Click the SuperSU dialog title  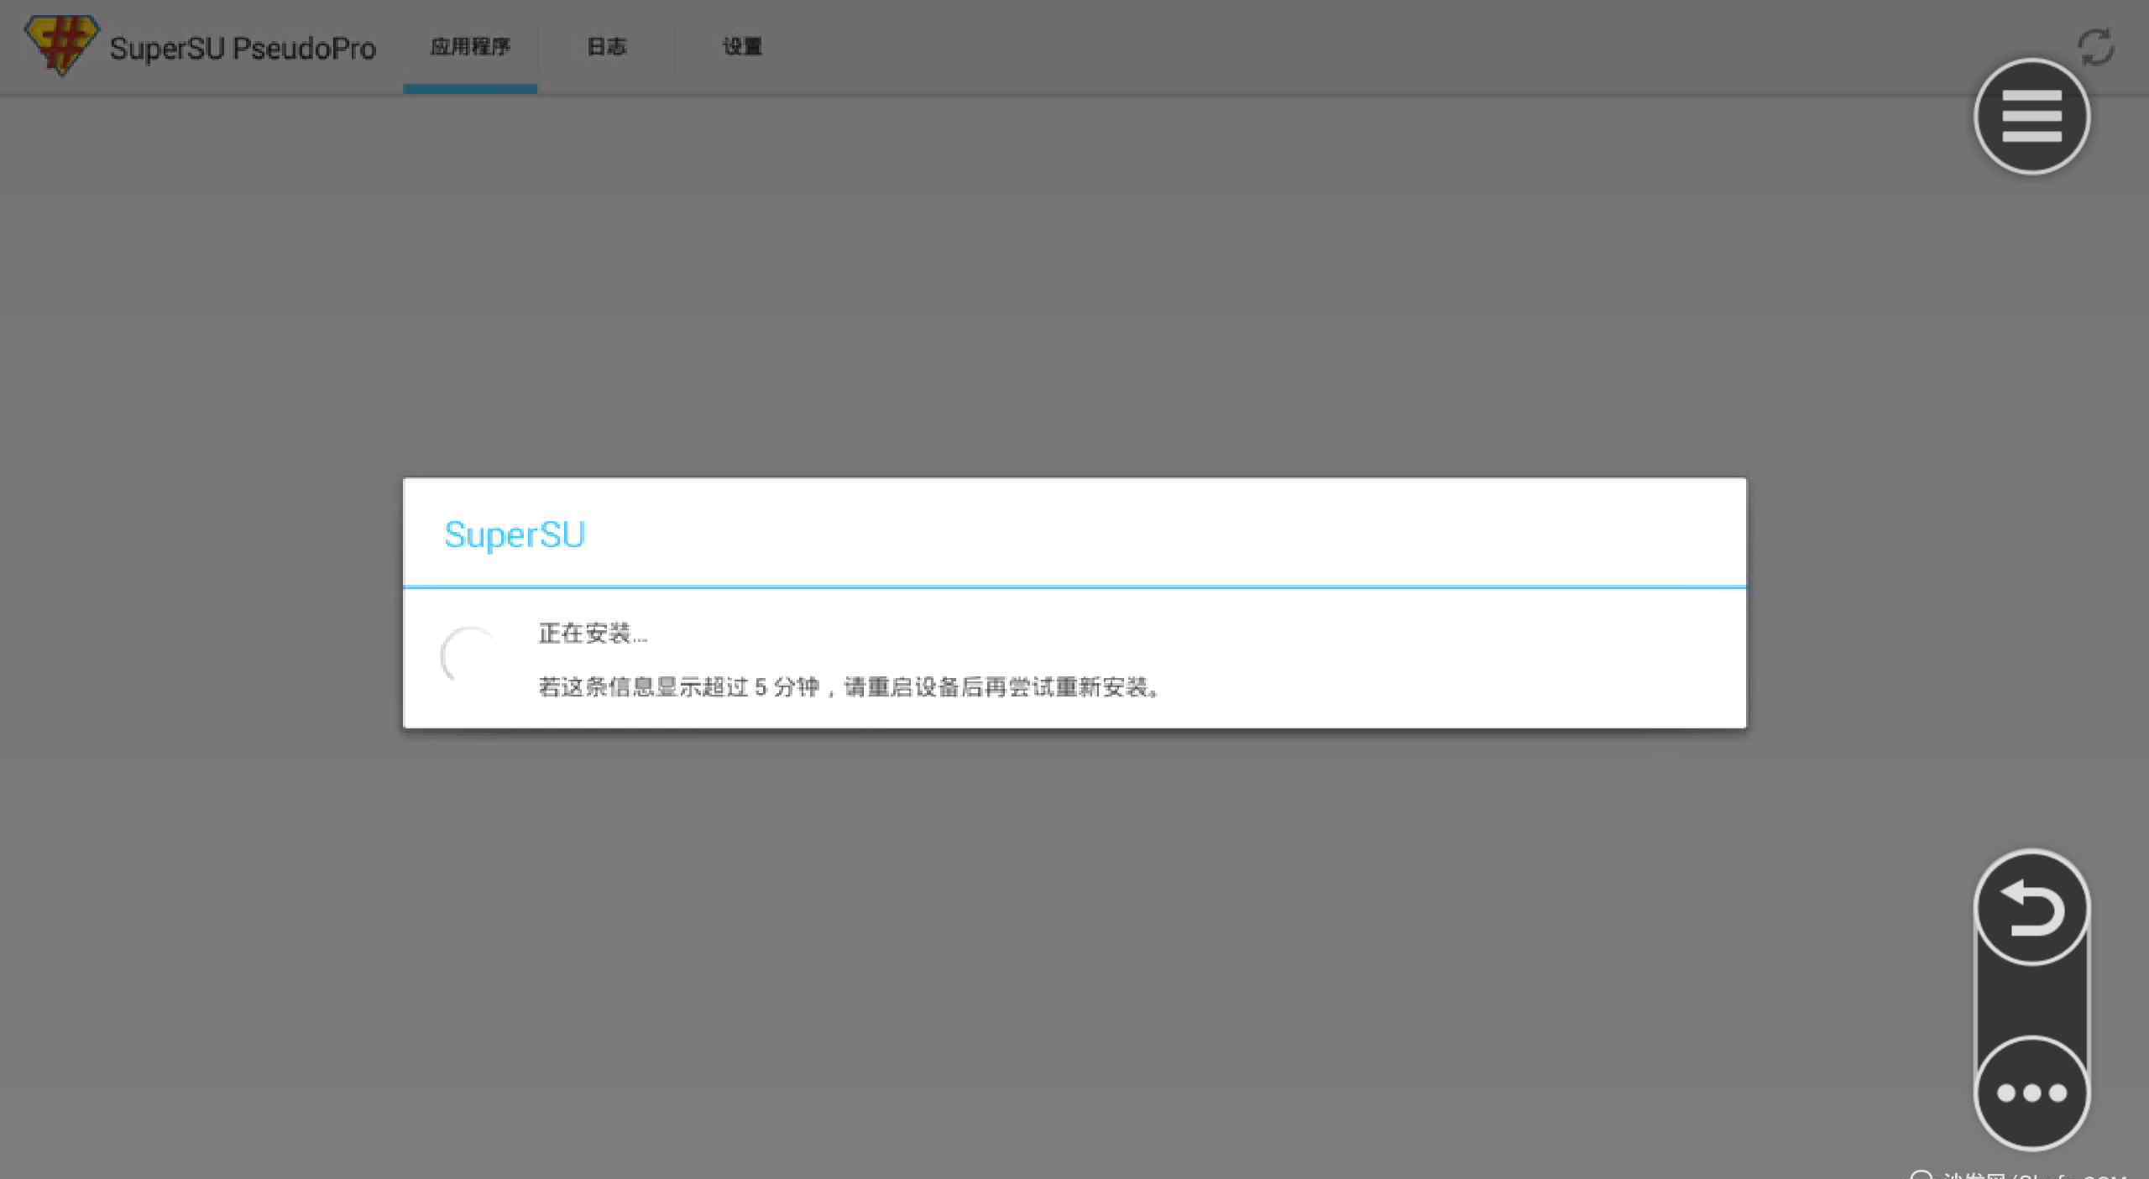(515, 535)
